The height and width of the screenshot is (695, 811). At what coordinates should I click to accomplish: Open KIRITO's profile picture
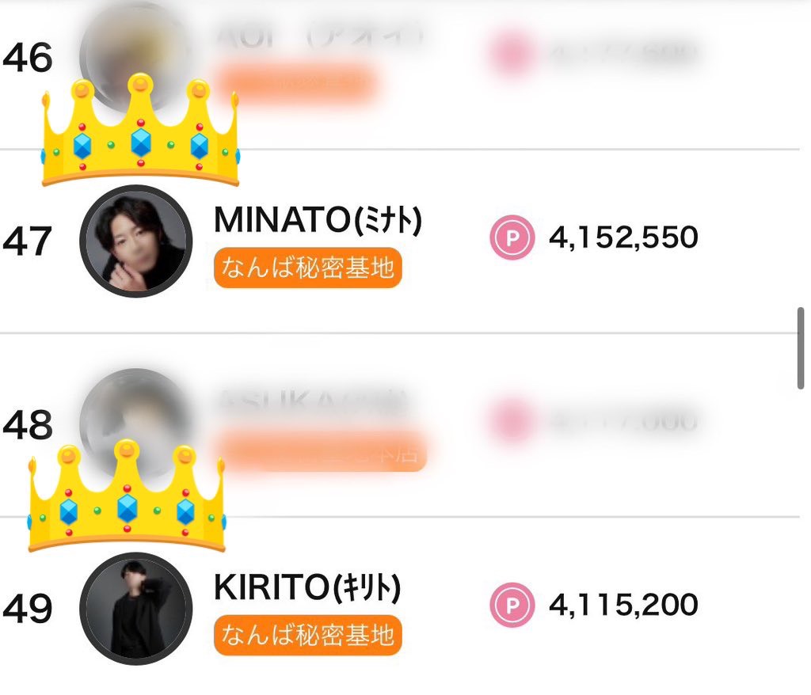(135, 608)
